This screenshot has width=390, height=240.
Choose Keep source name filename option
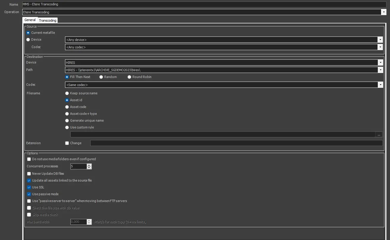pyautogui.click(x=67, y=93)
